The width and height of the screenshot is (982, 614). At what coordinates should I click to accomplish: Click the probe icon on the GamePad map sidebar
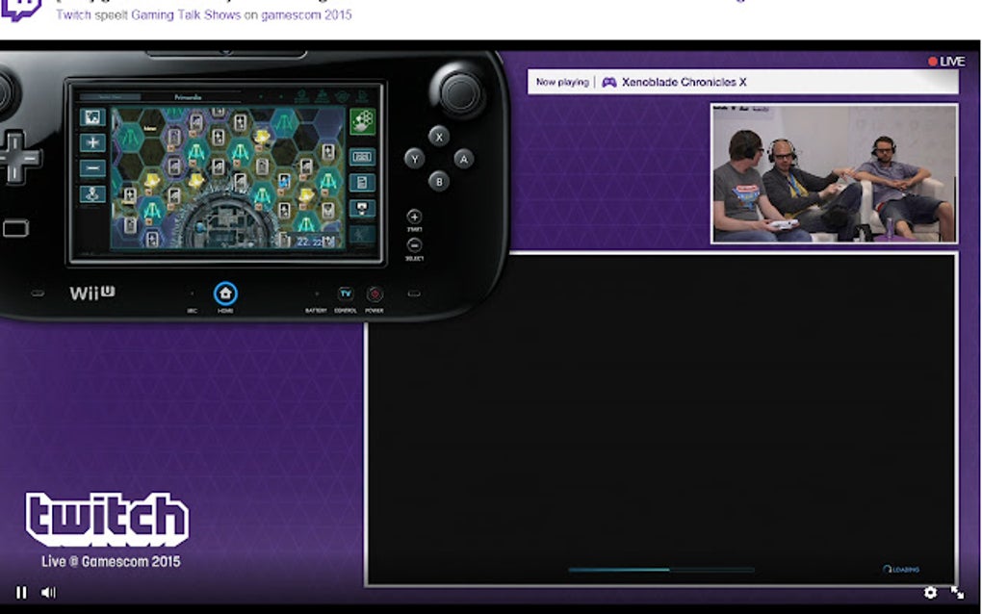(91, 192)
